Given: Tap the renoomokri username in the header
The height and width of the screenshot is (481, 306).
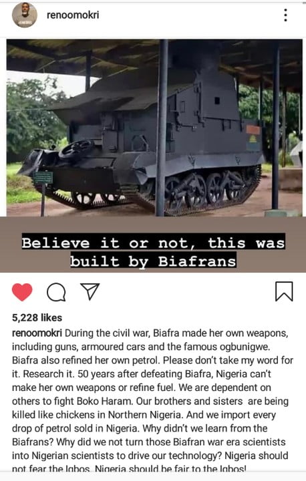Looking at the screenshot, I should [x=73, y=15].
